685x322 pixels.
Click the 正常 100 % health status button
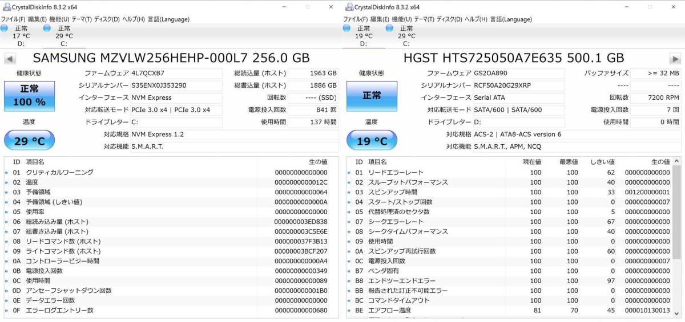coord(29,96)
